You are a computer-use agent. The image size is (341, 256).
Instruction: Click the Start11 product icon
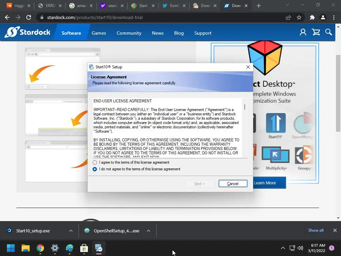click(275, 123)
